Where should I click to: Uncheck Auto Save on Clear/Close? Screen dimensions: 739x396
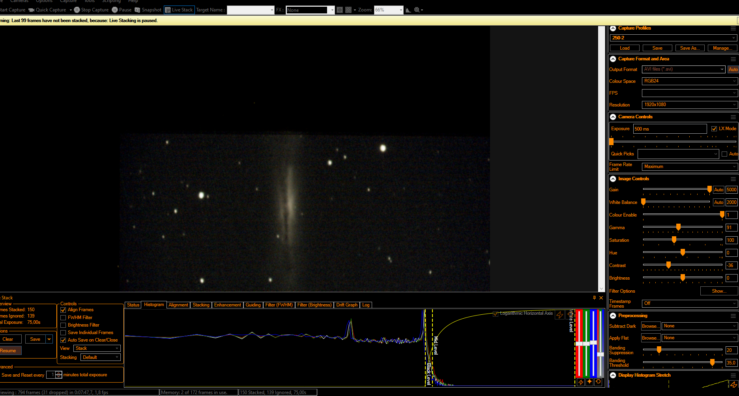pos(63,340)
